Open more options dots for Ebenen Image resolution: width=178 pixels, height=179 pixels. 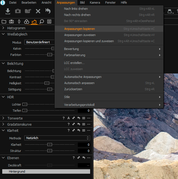pos(89,158)
